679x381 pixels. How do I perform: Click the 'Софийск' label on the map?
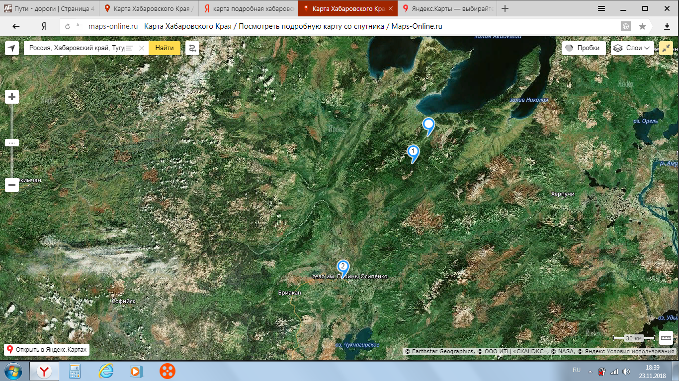click(124, 301)
